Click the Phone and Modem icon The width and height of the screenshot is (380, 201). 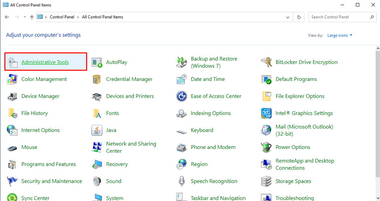[x=182, y=148]
